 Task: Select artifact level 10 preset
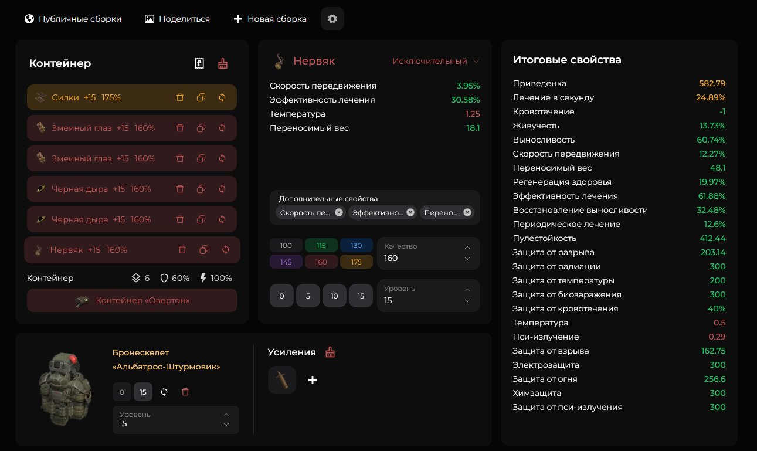tap(334, 296)
